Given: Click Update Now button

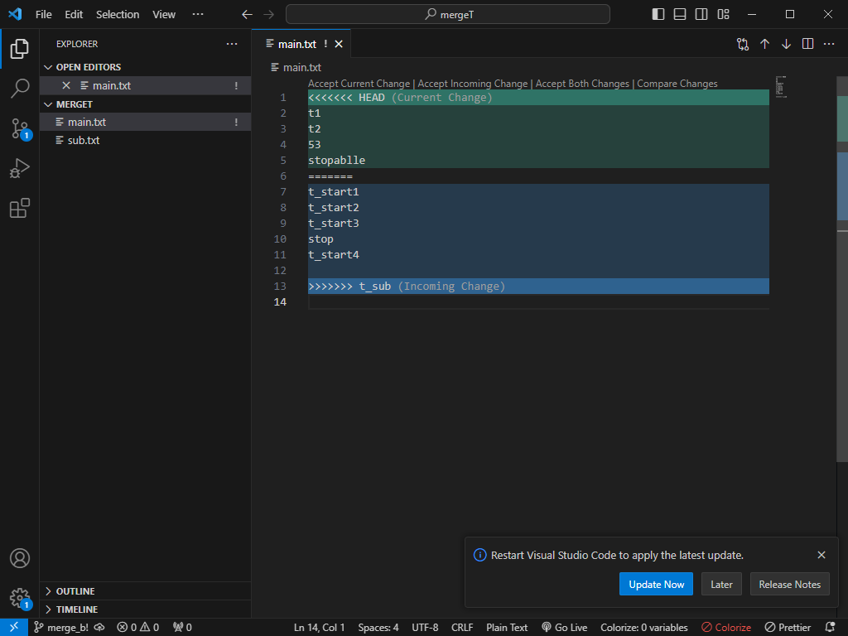Looking at the screenshot, I should coord(656,584).
